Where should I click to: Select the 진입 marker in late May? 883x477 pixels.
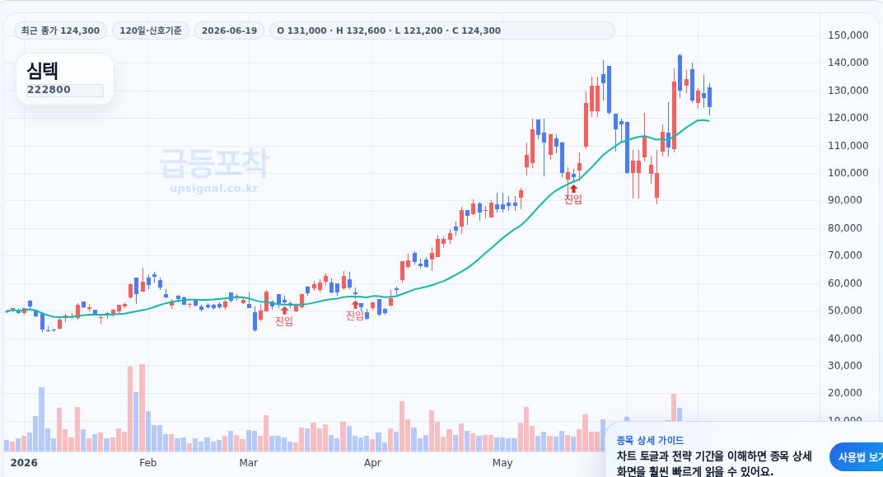[573, 195]
